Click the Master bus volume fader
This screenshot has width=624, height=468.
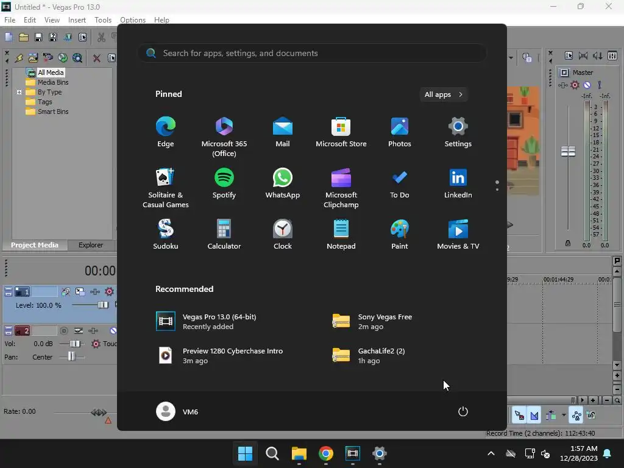[568, 151]
